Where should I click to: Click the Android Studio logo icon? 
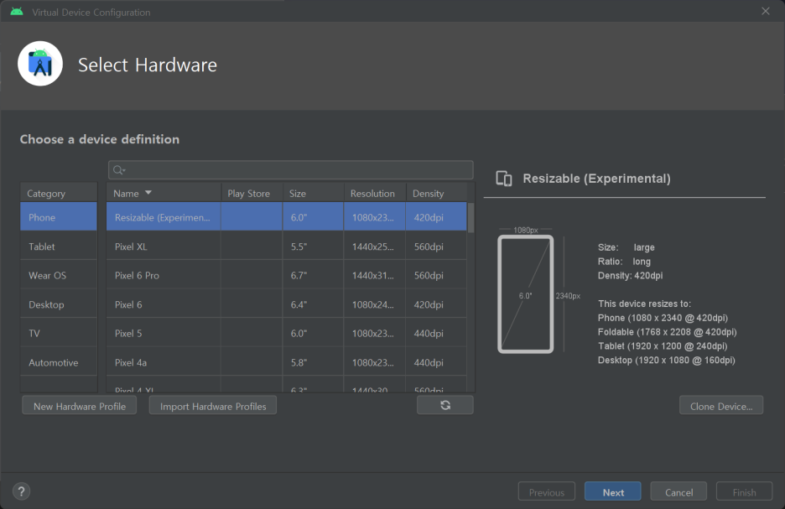tap(40, 64)
